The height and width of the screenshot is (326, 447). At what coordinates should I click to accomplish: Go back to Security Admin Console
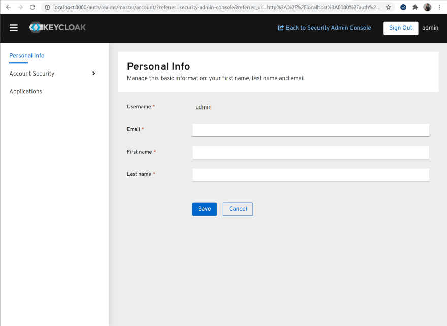325,28
